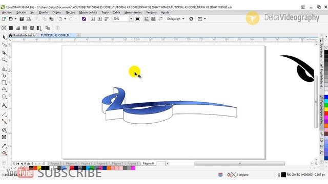Pick the orange swatch in document palette
Image resolution: width=328 pixels, height=184 pixels.
click(x=109, y=168)
